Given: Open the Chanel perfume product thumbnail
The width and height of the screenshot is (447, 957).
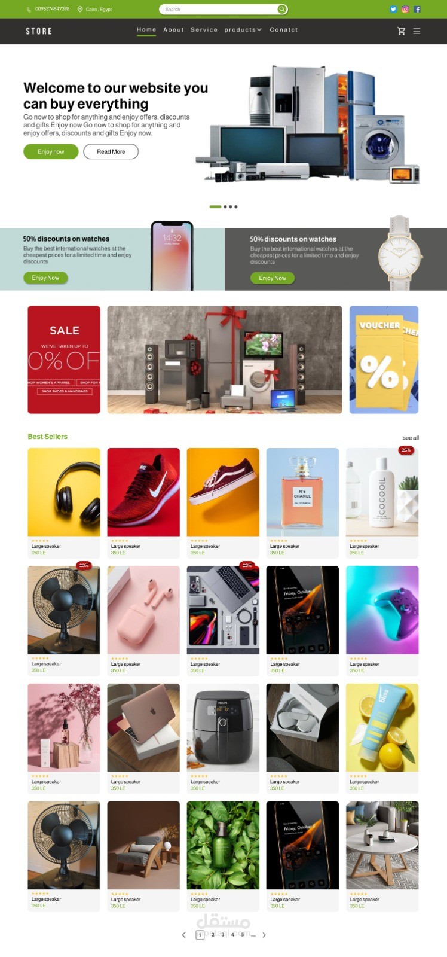Looking at the screenshot, I should 302,492.
